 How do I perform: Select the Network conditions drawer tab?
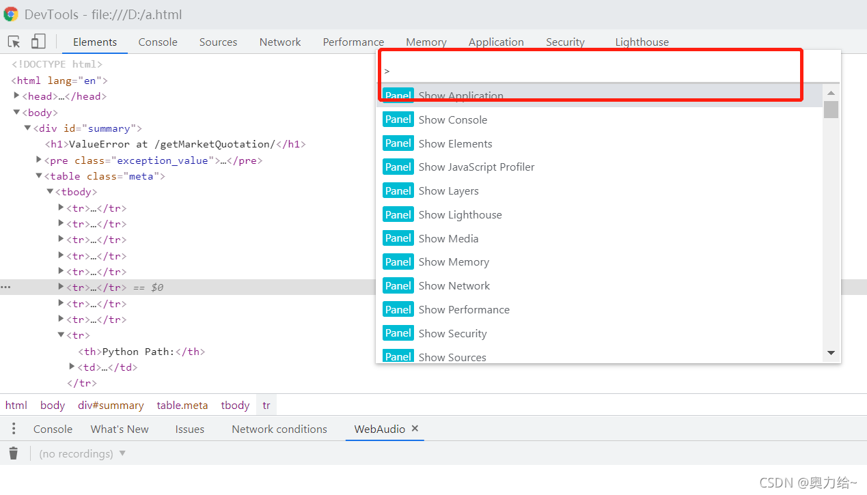(x=279, y=429)
